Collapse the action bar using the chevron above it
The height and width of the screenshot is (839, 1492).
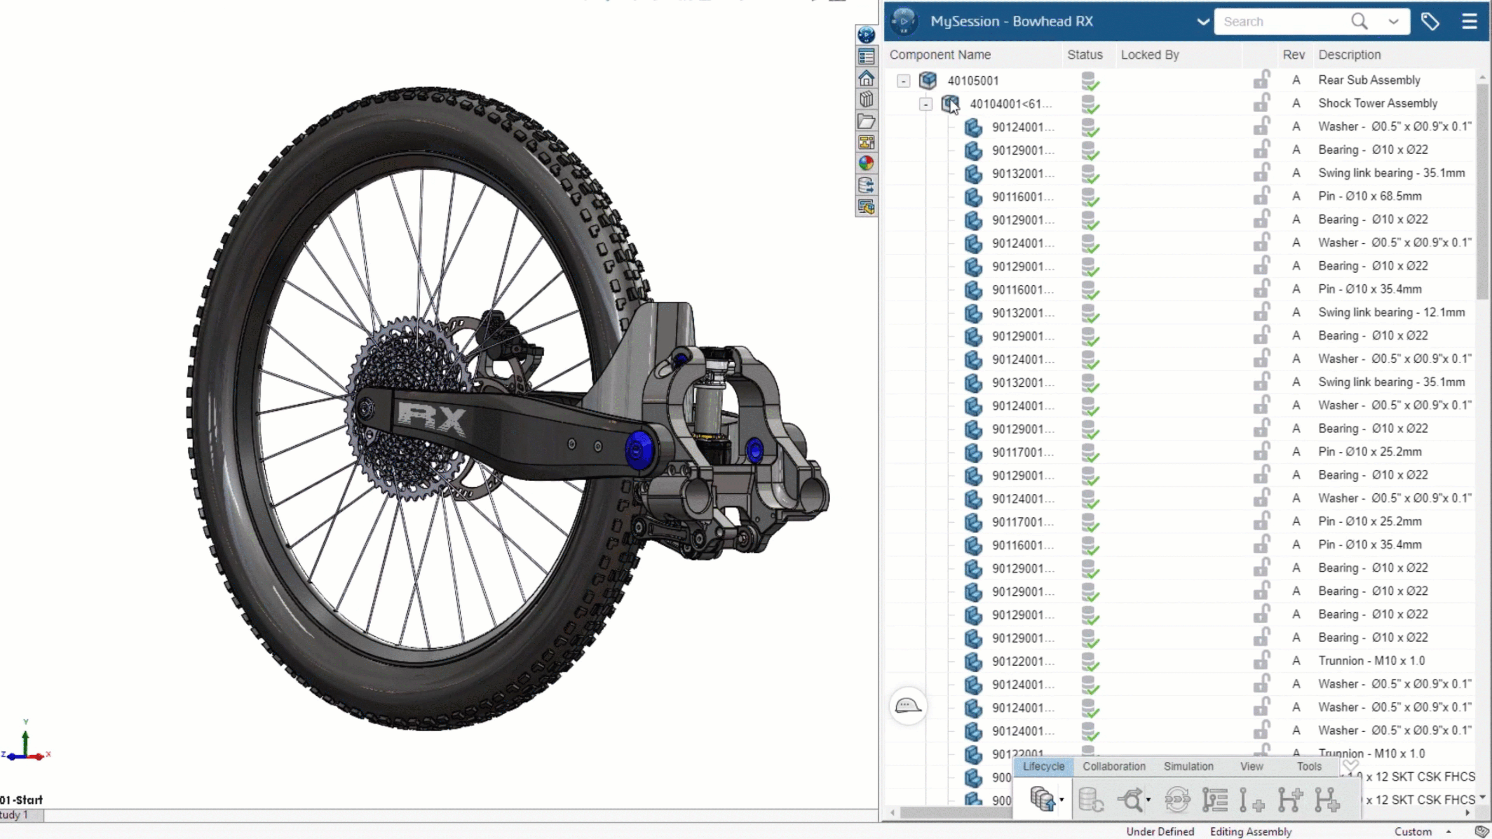1351,766
